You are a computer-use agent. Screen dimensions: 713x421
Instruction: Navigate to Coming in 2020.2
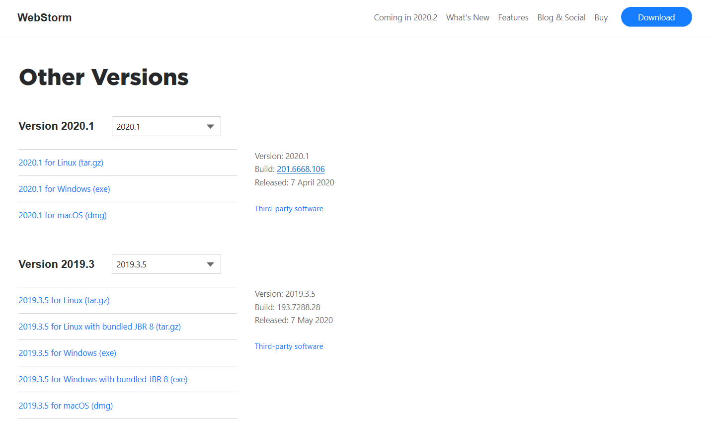pyautogui.click(x=405, y=17)
